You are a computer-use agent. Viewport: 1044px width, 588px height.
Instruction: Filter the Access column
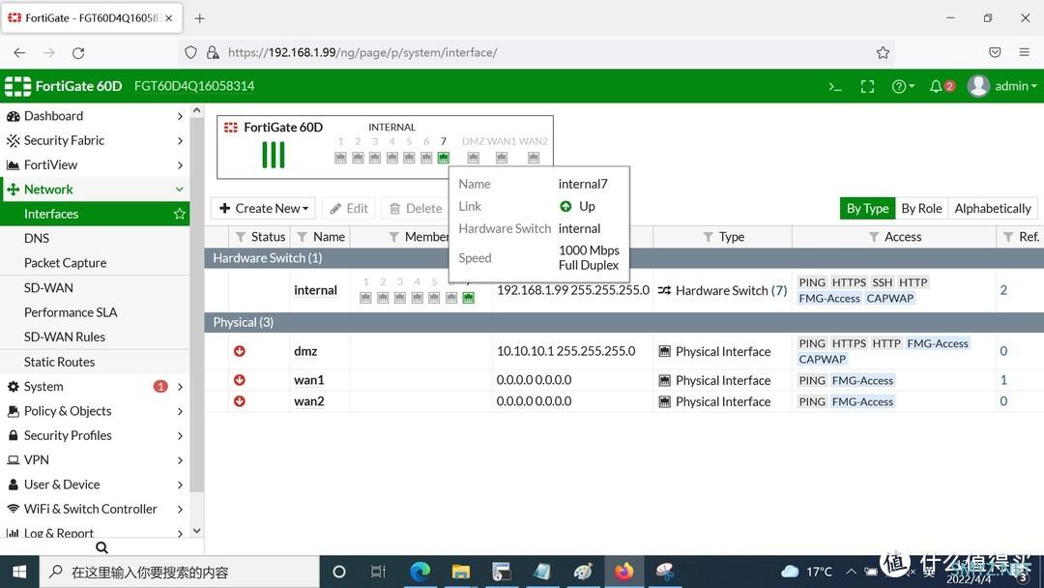(874, 237)
